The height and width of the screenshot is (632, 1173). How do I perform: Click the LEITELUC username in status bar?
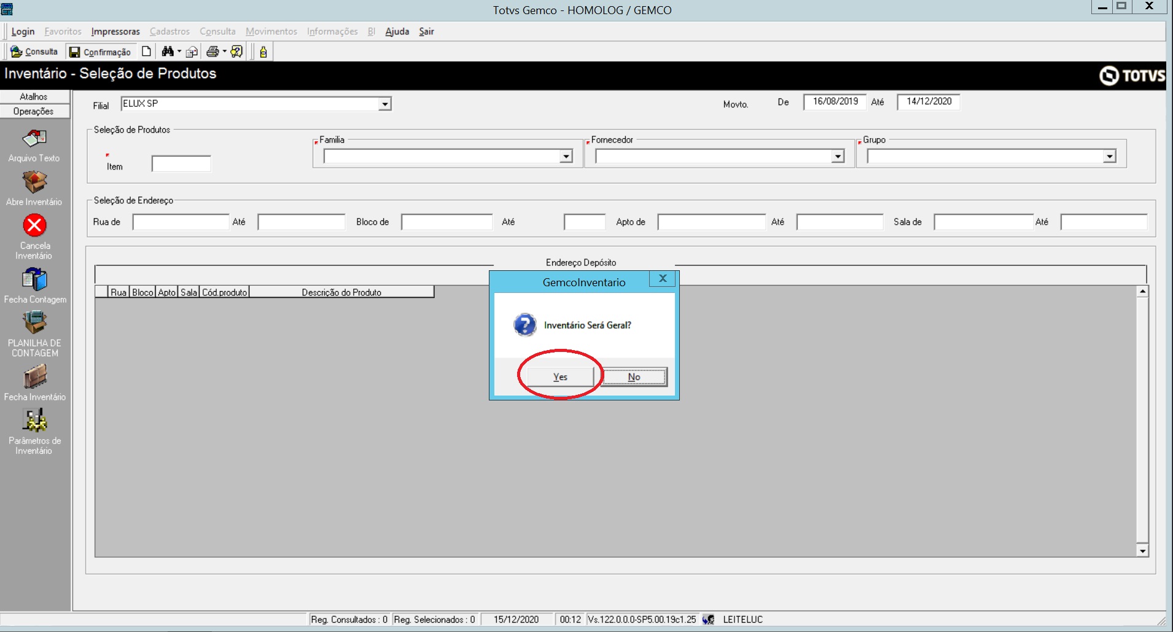(x=742, y=619)
